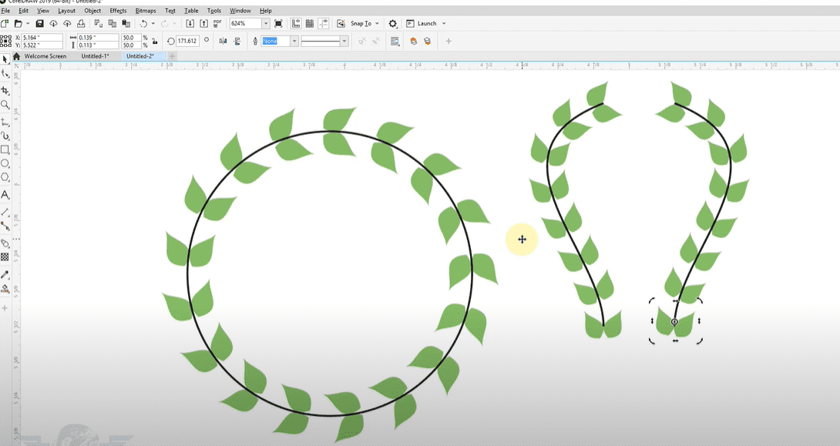Choose the Rectangle tool
Screen dimensions: 840x446
5,149
